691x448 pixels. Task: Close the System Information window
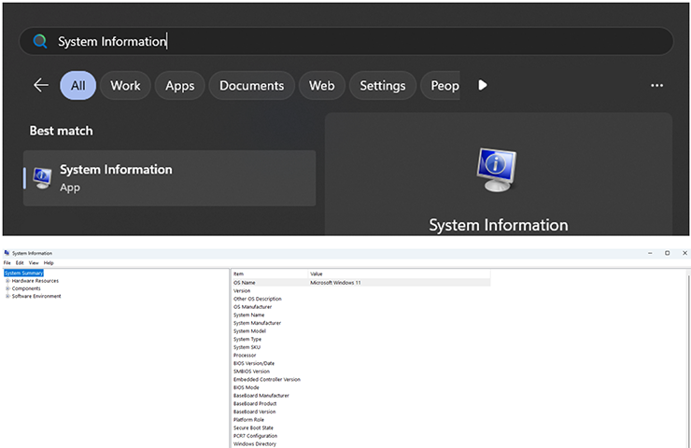click(x=684, y=253)
